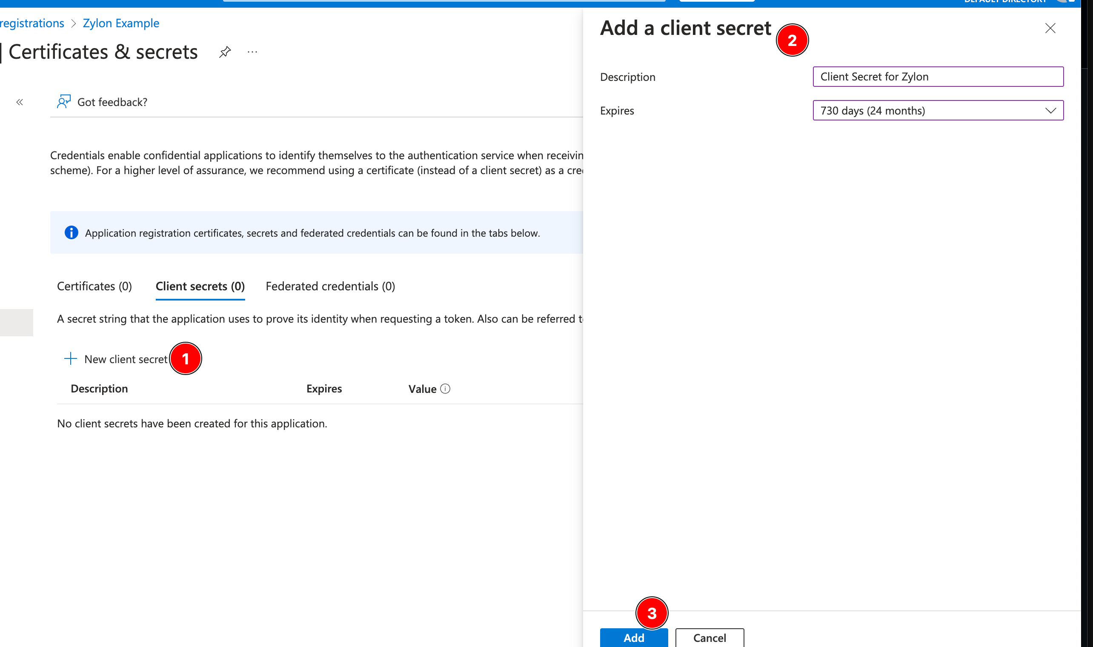Go to Zylon Example breadcrumb link
1093x647 pixels.
tap(121, 23)
